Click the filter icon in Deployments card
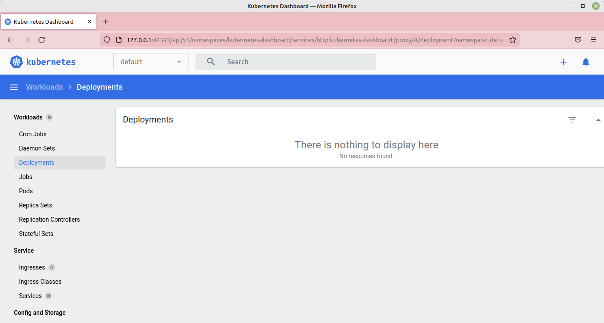This screenshot has width=604, height=323. click(x=572, y=120)
